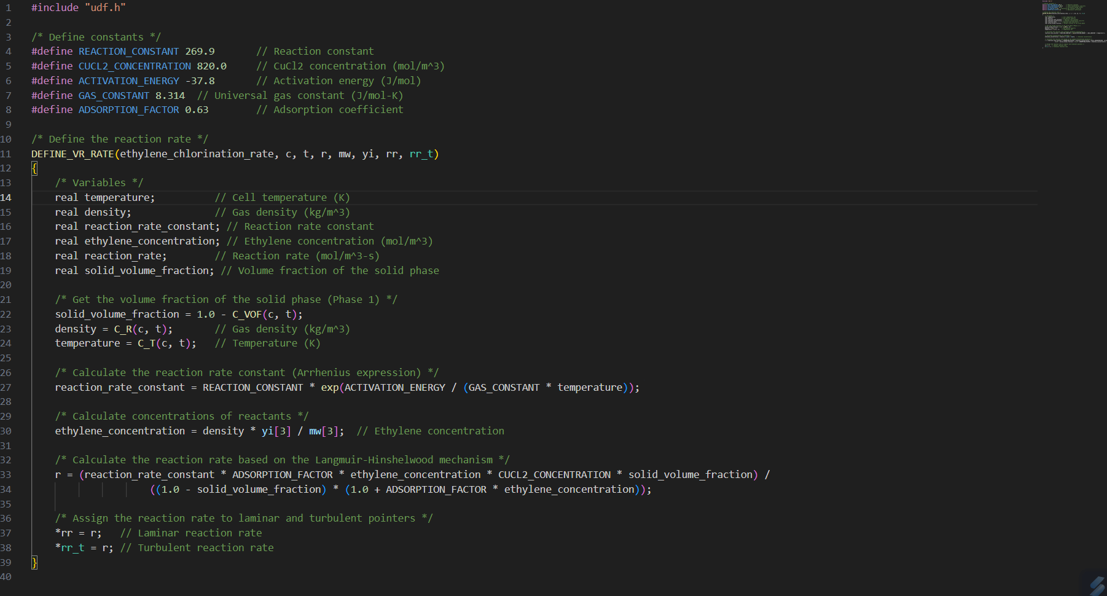Click the DEFINE_VR_RATE macro name

(x=72, y=154)
